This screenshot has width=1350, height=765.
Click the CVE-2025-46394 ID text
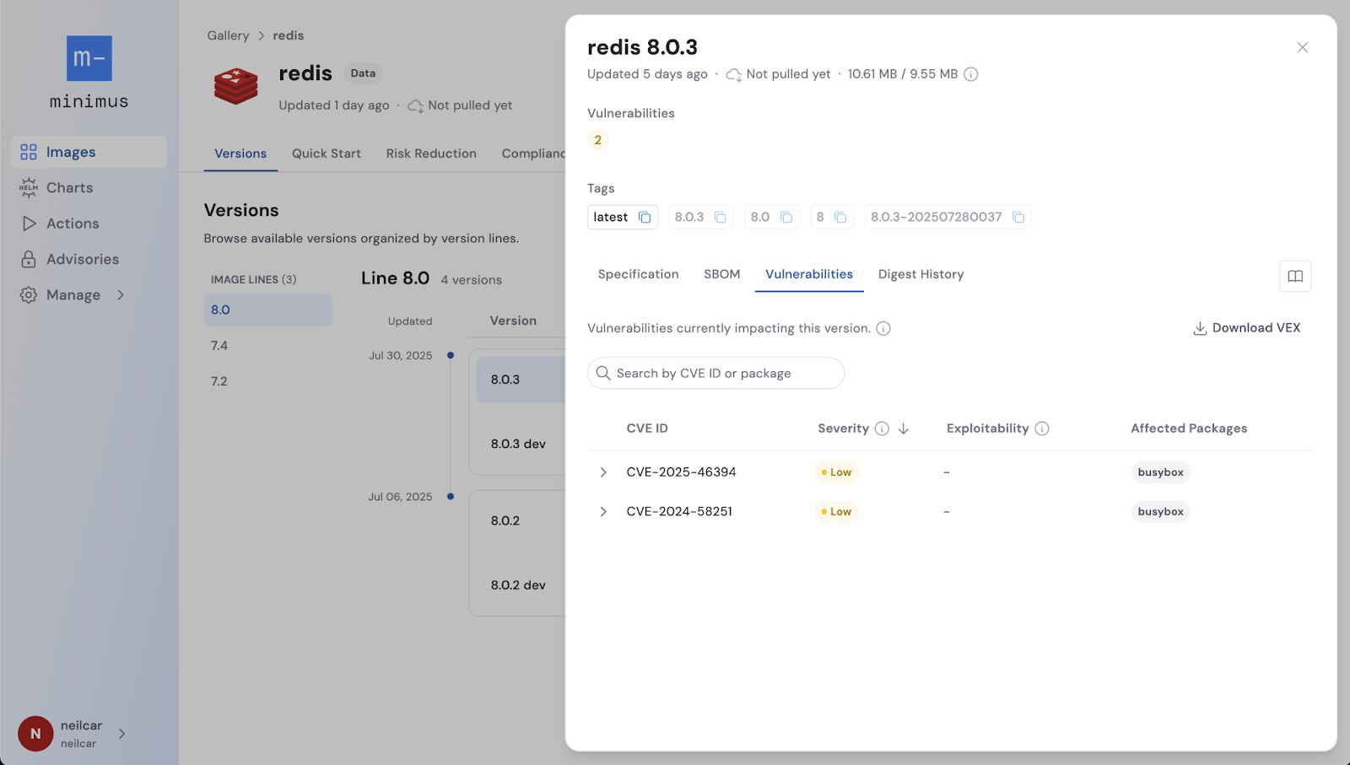[x=681, y=472]
